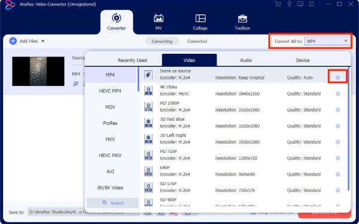359x224 pixels.
Task: Click the Save to path field
Action: pyautogui.click(x=78, y=212)
